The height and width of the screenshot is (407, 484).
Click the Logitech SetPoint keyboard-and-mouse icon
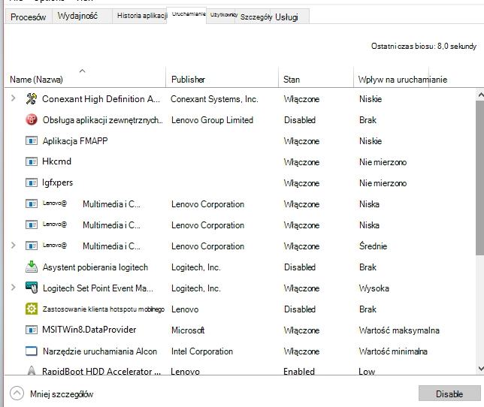click(x=31, y=288)
